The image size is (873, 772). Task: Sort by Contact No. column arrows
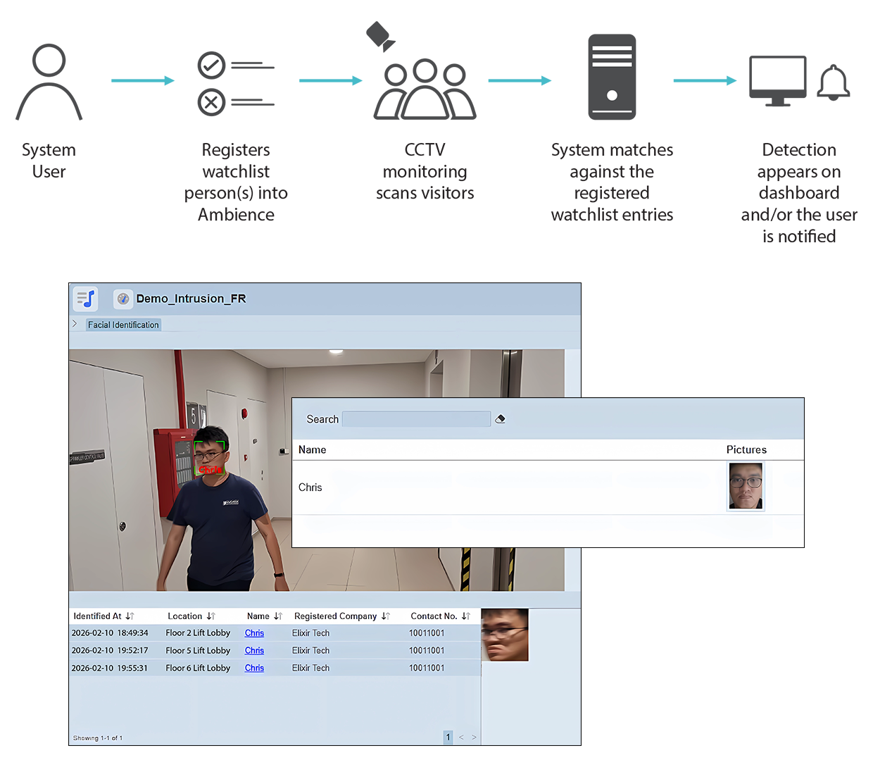pos(466,616)
